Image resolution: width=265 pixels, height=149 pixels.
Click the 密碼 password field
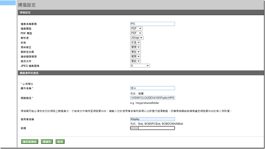(x=152, y=128)
